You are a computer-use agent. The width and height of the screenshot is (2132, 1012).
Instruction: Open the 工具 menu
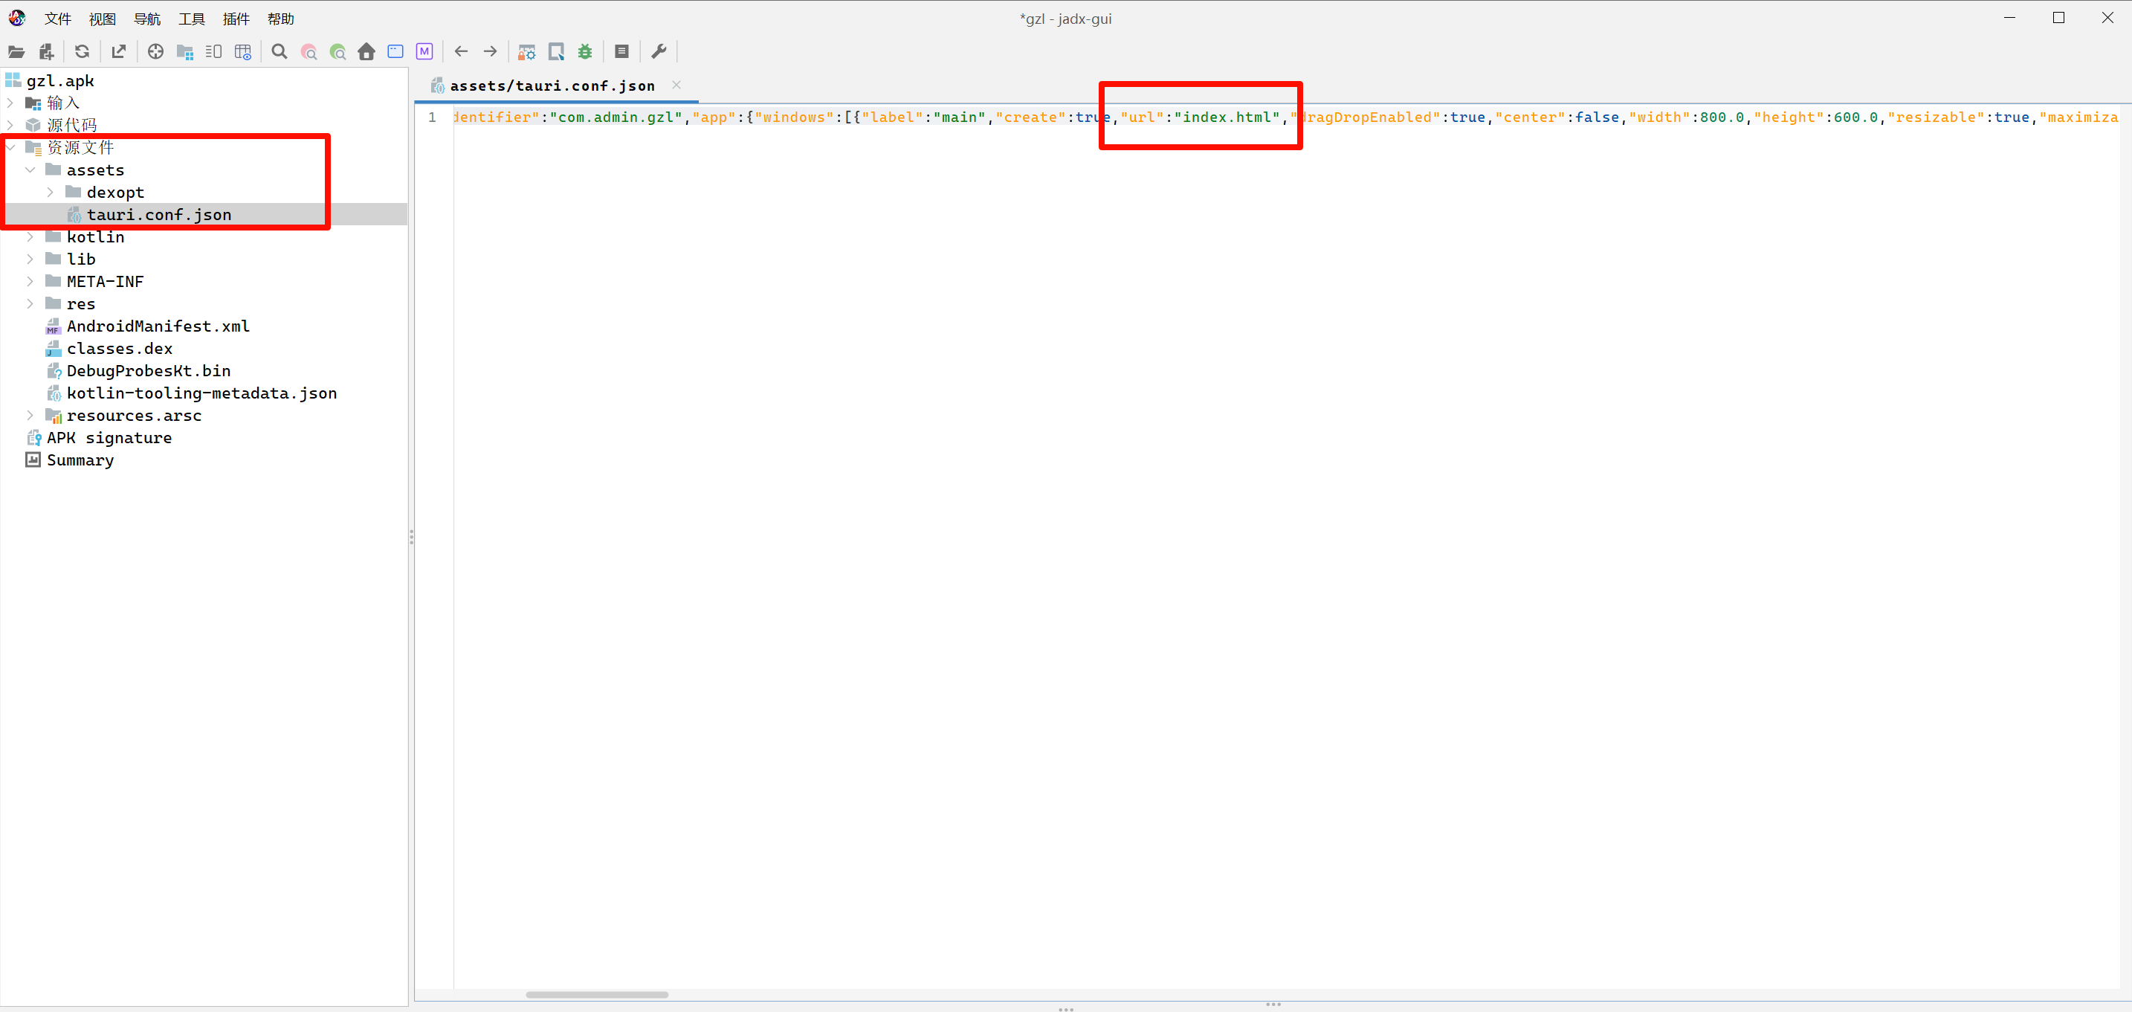[x=191, y=19]
